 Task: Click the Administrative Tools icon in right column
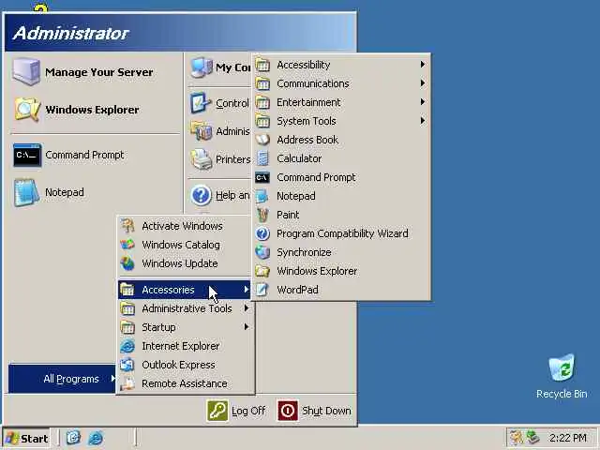202,131
